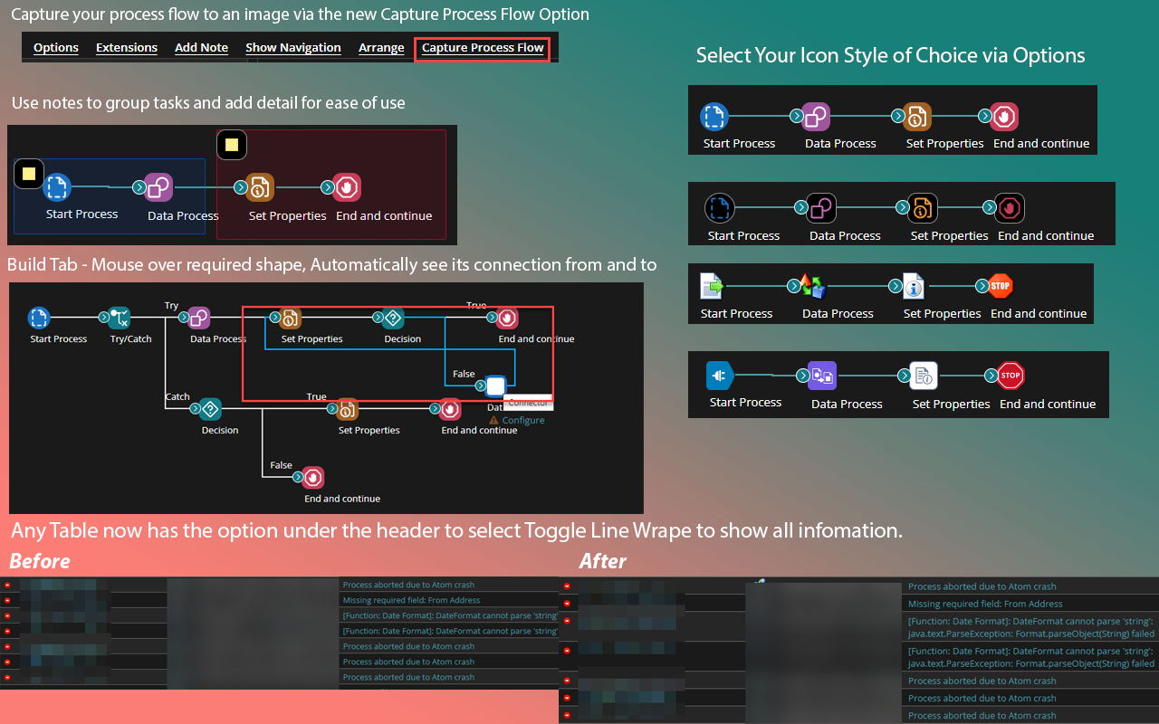
Task: Select the Start Process shape inside the blue note
Action: tap(57, 187)
